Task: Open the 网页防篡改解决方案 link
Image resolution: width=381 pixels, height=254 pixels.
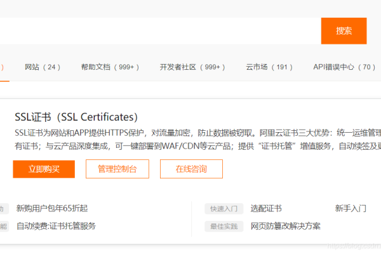Action: tap(286, 226)
